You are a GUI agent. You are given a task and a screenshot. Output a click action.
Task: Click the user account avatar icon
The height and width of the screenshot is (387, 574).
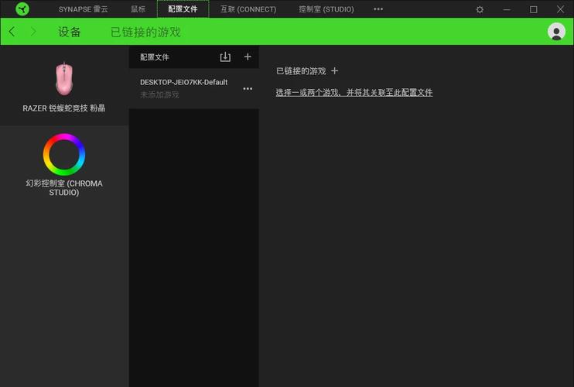click(x=555, y=32)
